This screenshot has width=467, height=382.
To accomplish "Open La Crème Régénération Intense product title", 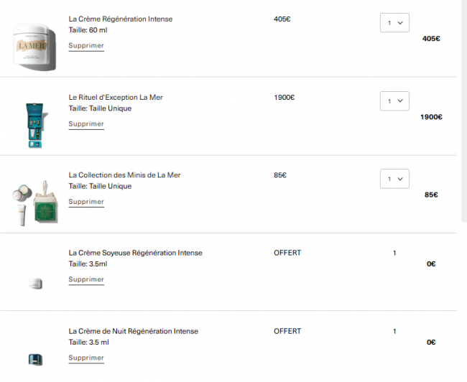I will (x=121, y=19).
